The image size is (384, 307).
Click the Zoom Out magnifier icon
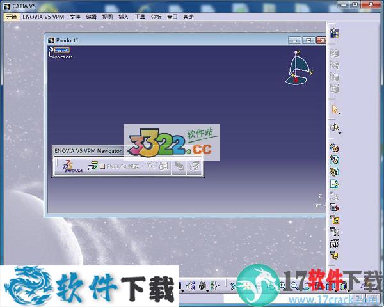coord(294,285)
